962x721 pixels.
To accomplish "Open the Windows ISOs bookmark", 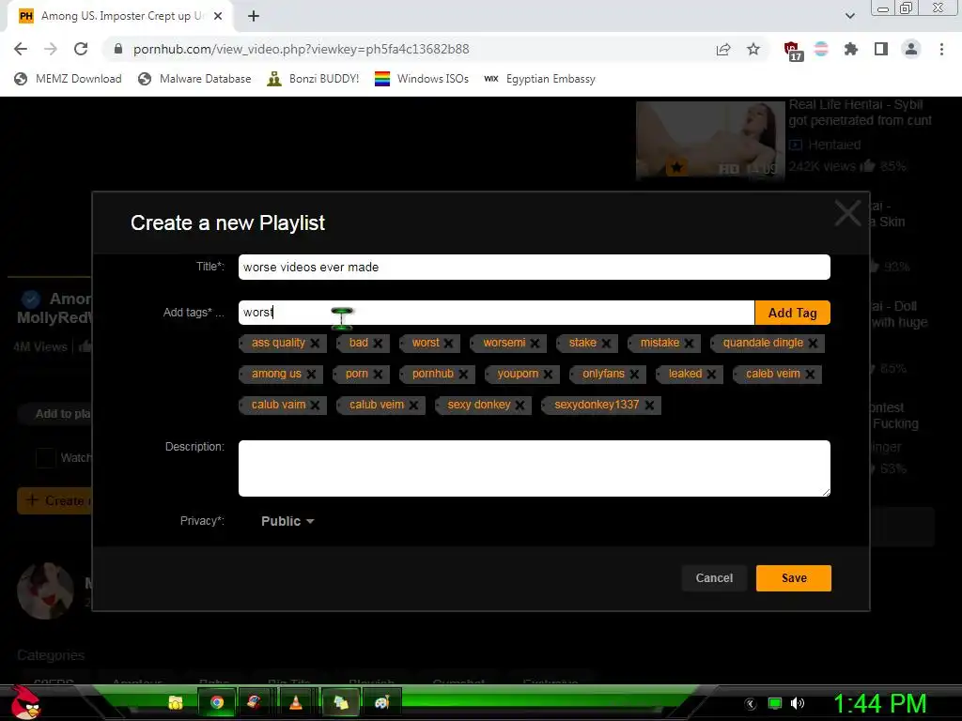I will 422,79.
